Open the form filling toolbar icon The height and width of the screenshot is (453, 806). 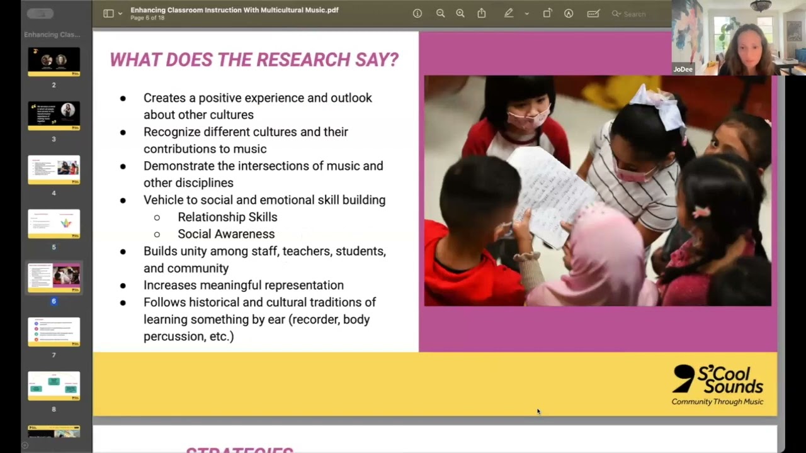pos(593,13)
